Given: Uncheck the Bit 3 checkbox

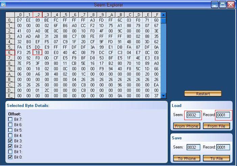Looking at the screenshot, I should click(10, 141).
